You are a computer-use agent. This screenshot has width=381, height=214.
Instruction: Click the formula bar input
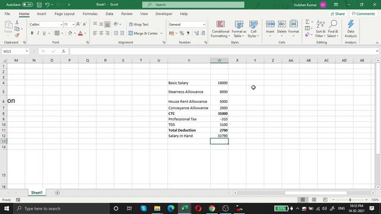pyautogui.click(x=222, y=51)
